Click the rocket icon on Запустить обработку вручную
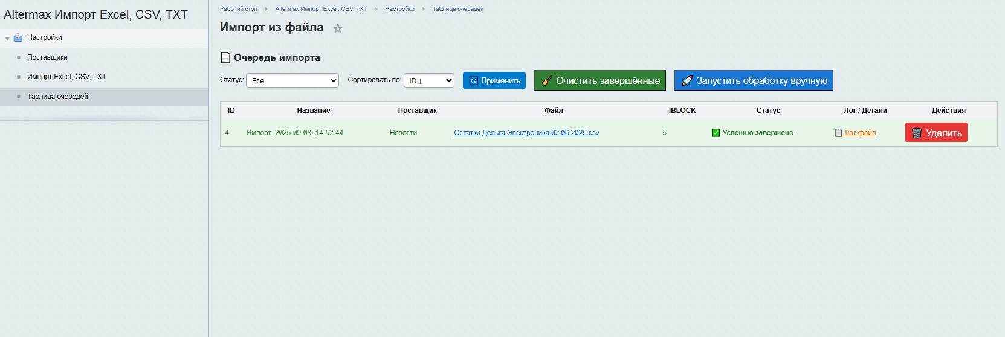Screen dimensions: 1005x337 click(687, 81)
